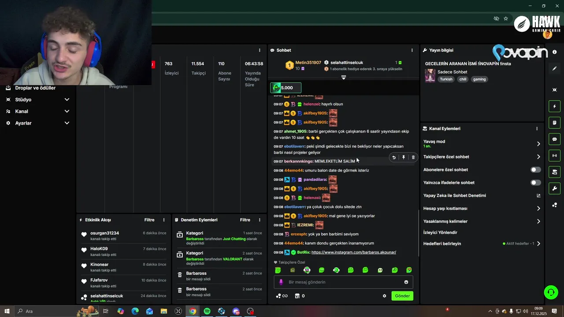
Task: Open Takipçilere özel sohbet chevron
Action: coord(538,157)
